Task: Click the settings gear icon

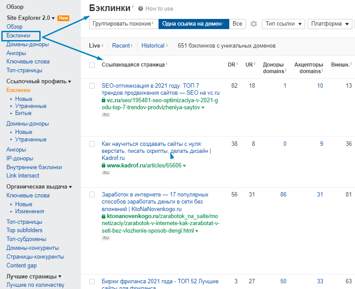Action: click(253, 24)
